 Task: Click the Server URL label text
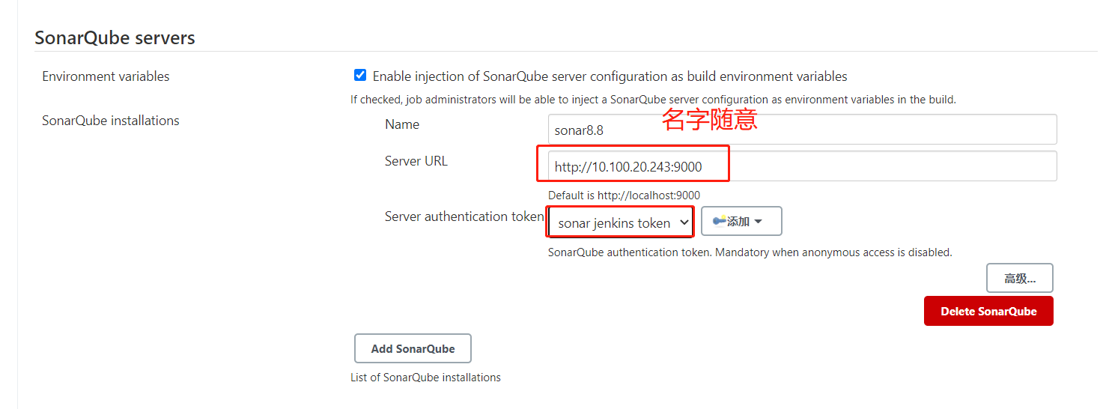(x=416, y=161)
